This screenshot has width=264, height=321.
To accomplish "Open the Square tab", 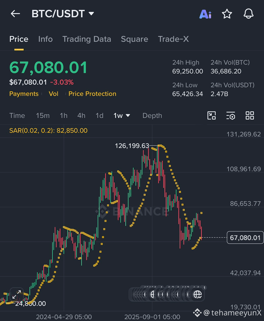I will coord(134,39).
